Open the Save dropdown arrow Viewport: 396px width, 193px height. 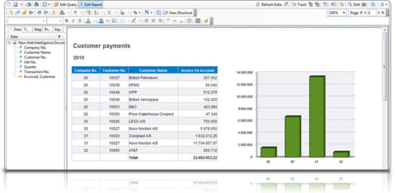[21, 4]
